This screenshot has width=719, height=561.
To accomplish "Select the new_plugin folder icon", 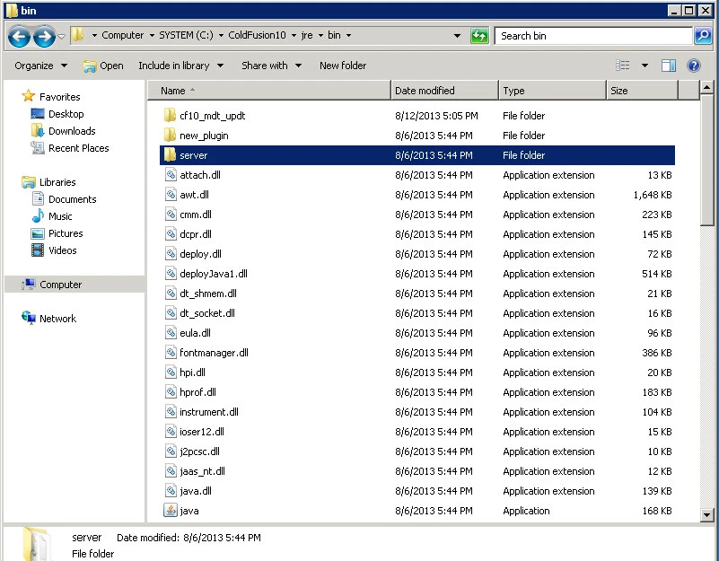I will pyautogui.click(x=170, y=136).
